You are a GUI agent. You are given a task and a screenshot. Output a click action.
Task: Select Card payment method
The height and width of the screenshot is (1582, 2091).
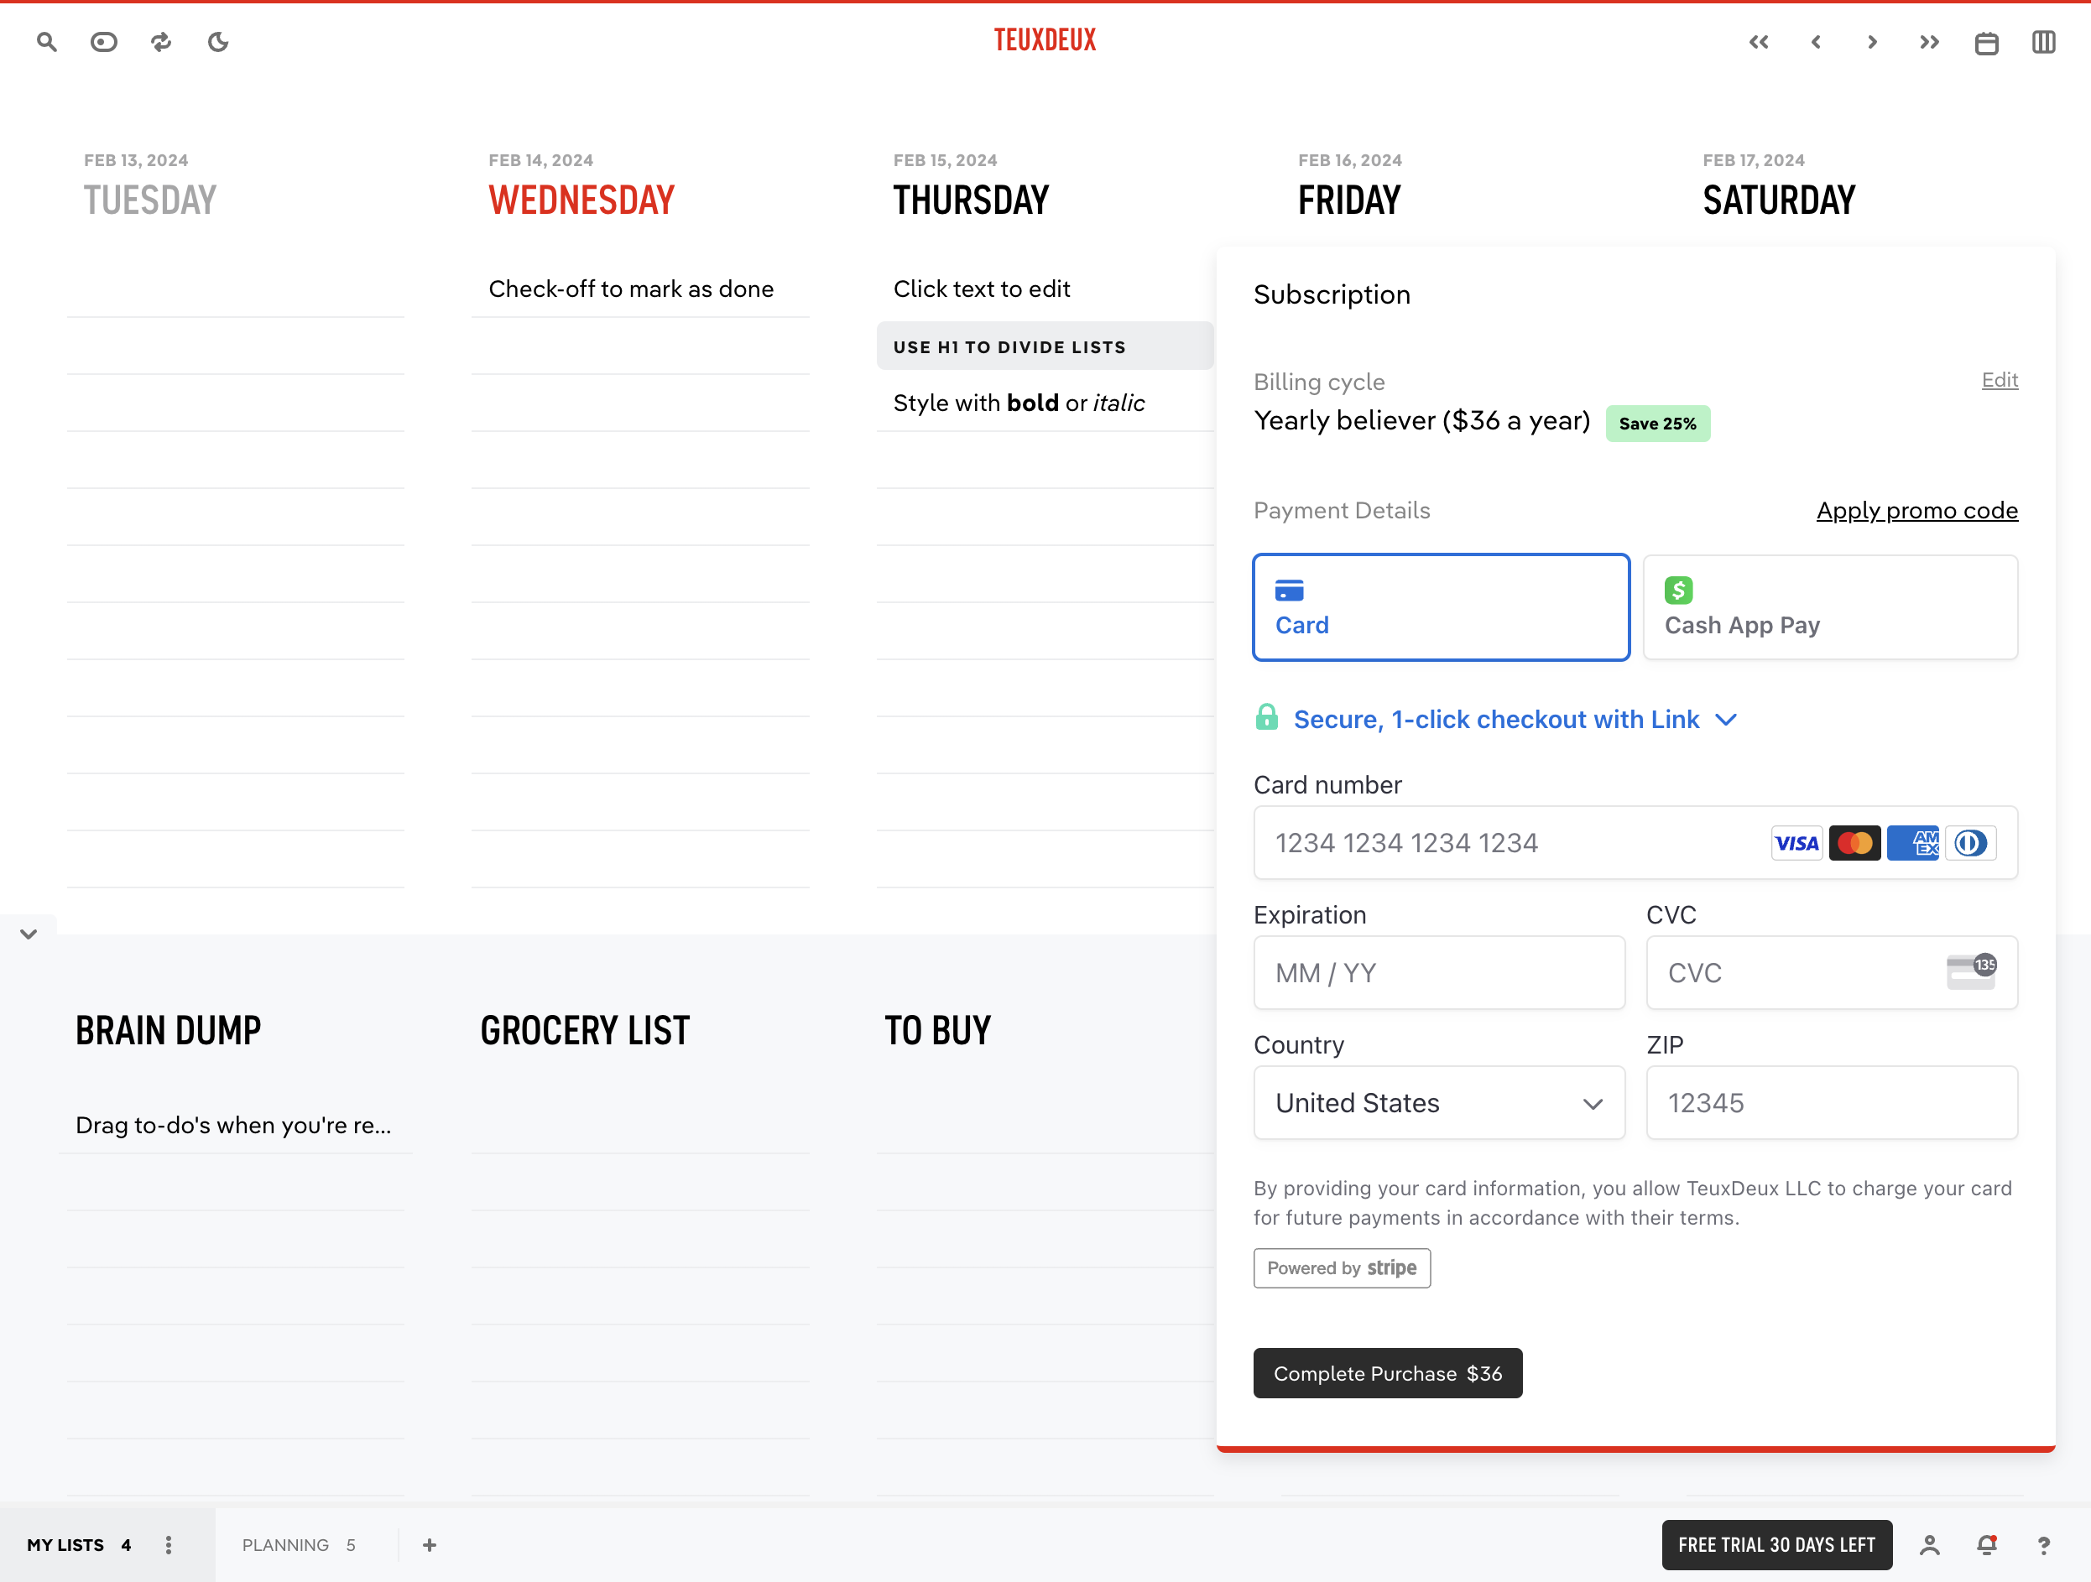(1441, 606)
